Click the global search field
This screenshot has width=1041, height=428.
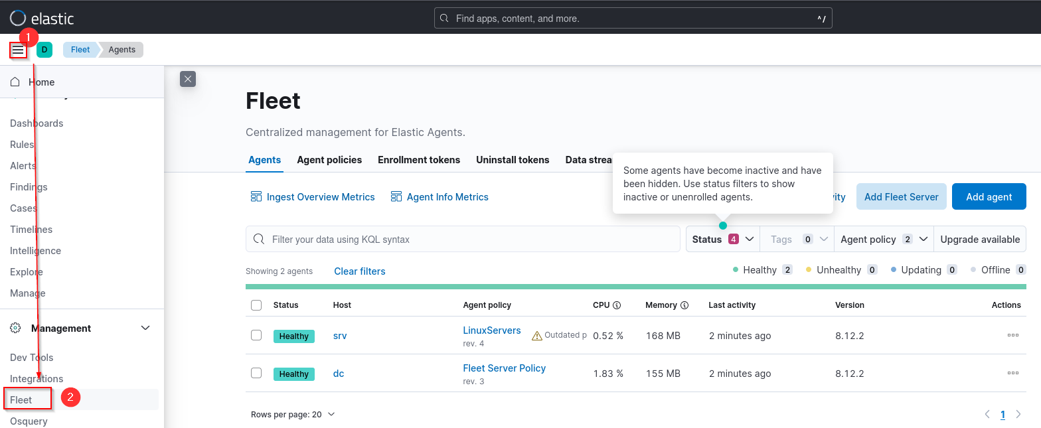pyautogui.click(x=633, y=19)
